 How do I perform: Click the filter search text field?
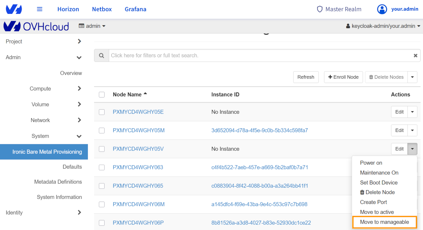tap(260, 56)
